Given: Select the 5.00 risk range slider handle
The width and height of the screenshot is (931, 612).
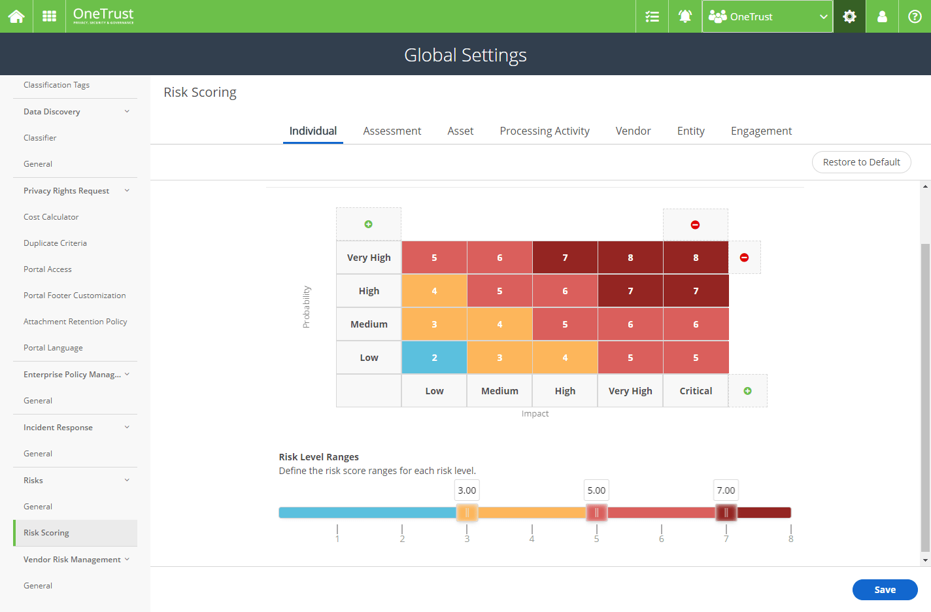Looking at the screenshot, I should 596,513.
